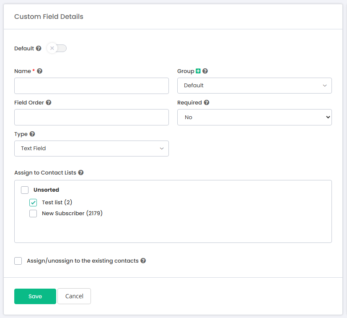Click the help icon beside Name label
The image size is (347, 318).
click(x=40, y=71)
